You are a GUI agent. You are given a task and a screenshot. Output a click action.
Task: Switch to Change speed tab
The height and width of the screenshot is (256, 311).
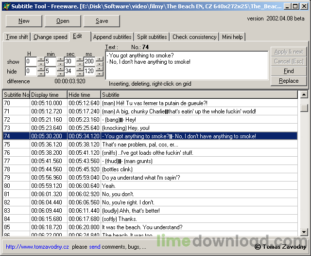pos(50,37)
